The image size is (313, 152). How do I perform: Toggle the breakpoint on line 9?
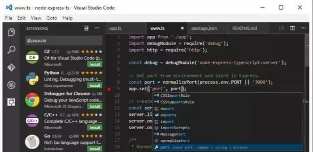tap(109, 89)
